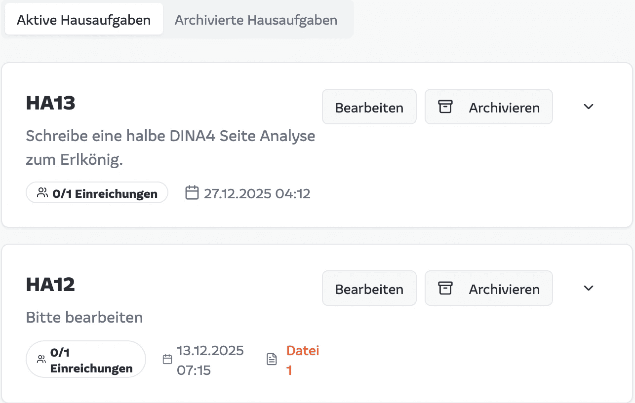Screen dimensions: 635x403
Task: Click the people icon in HA13's Einreichungen badge
Action: click(41, 192)
